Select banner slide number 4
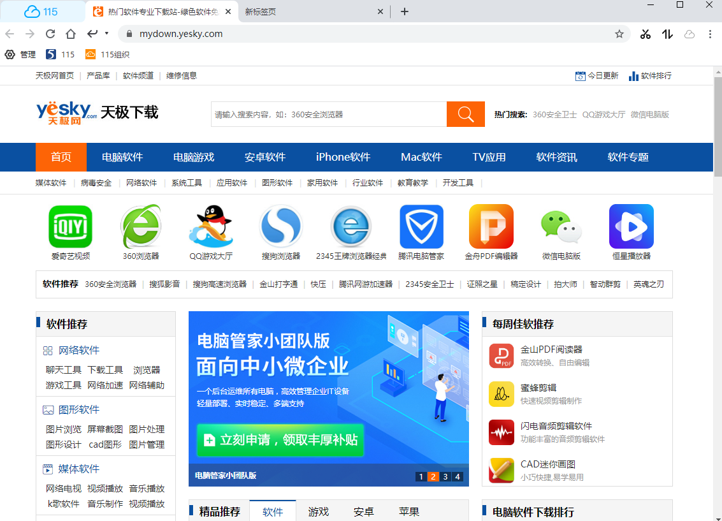The image size is (722, 521). pos(458,476)
